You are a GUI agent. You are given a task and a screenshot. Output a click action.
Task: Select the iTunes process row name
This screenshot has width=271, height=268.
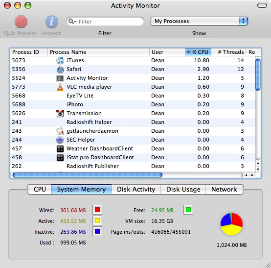pos(75,60)
